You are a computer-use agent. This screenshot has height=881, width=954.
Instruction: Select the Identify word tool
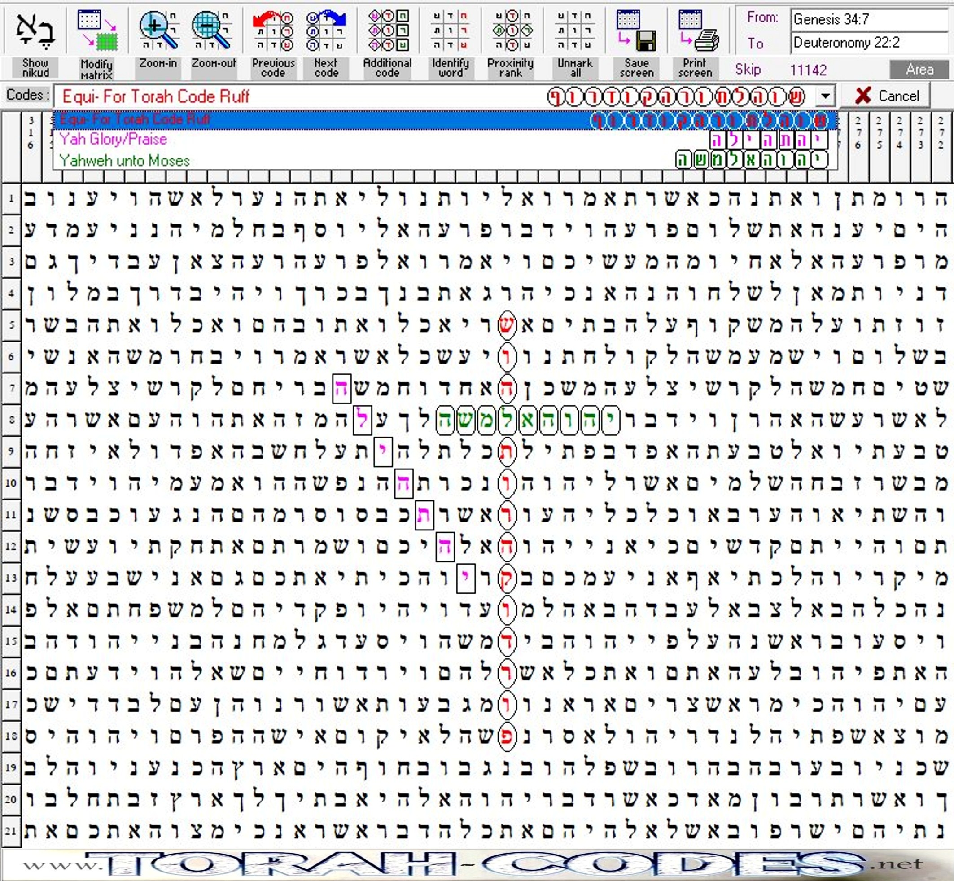[x=450, y=31]
